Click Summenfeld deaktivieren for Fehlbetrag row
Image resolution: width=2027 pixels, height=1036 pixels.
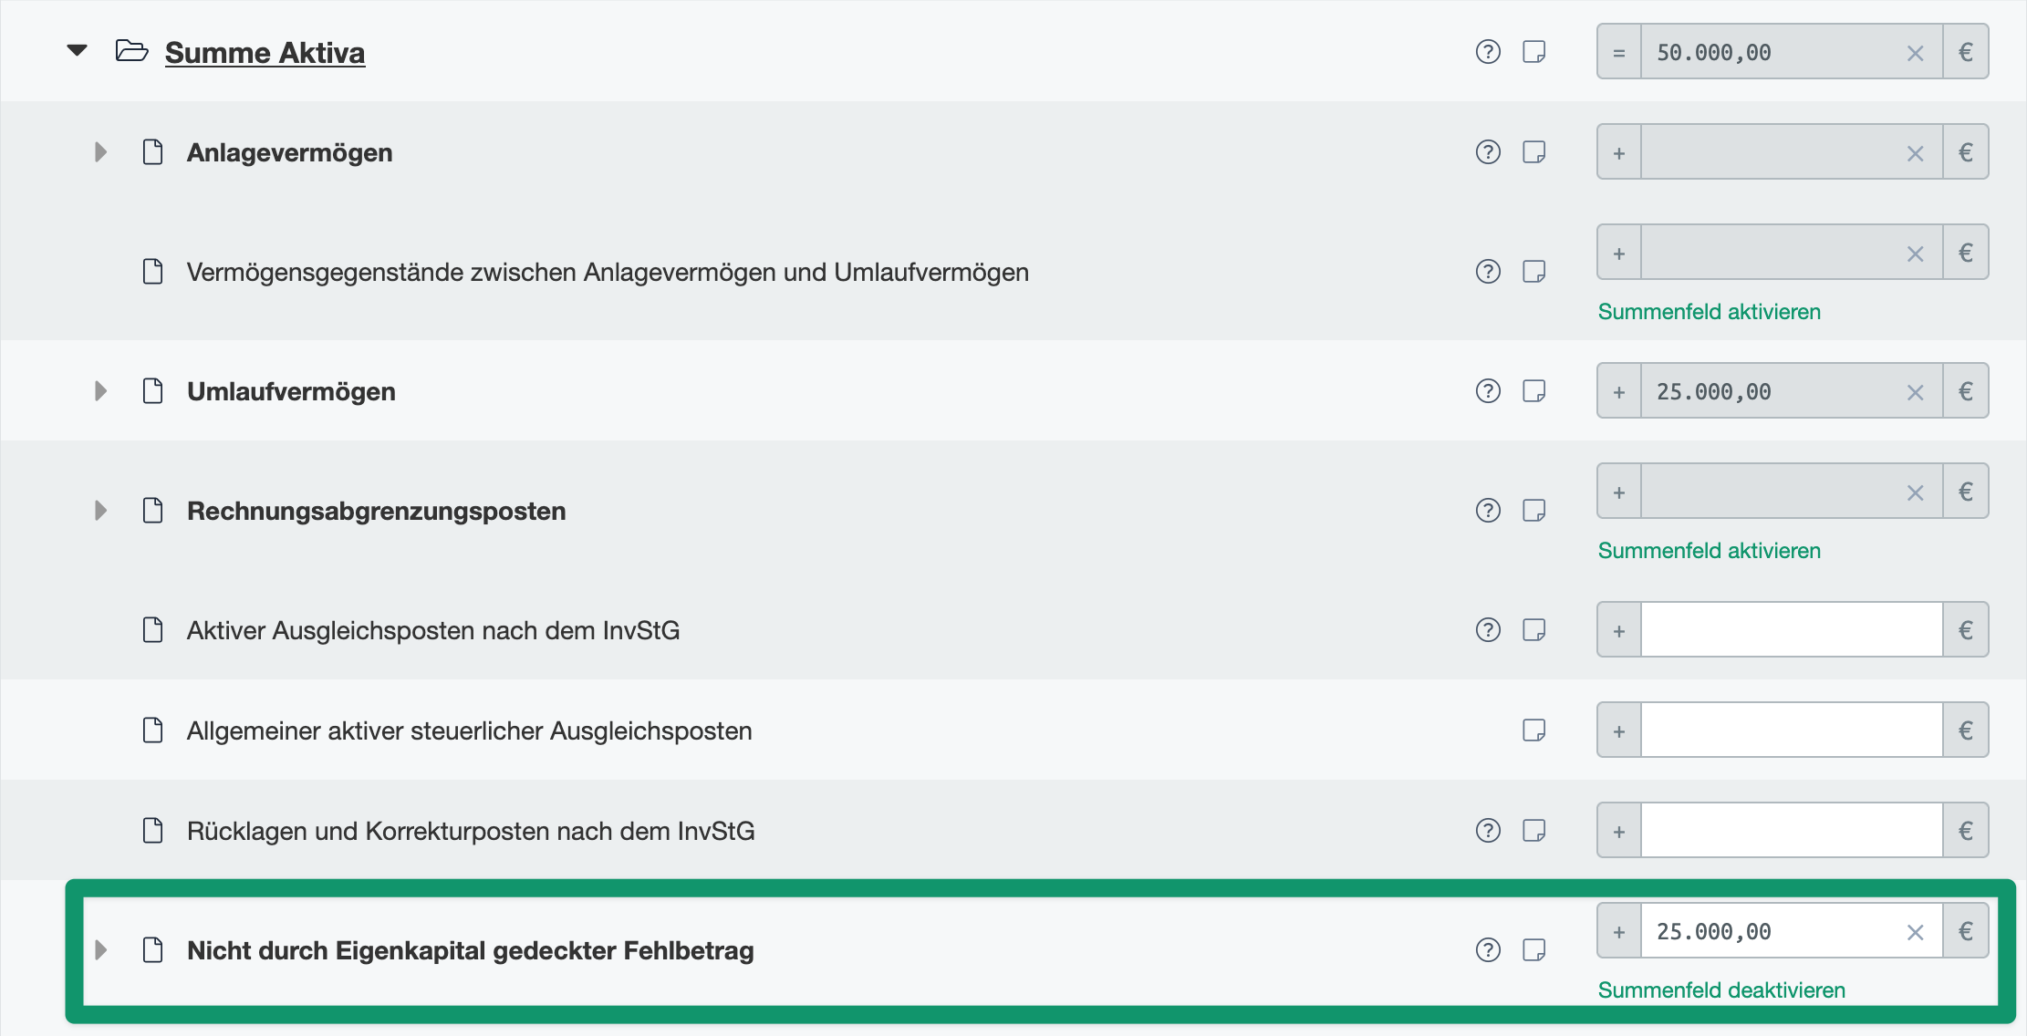coord(1721,990)
